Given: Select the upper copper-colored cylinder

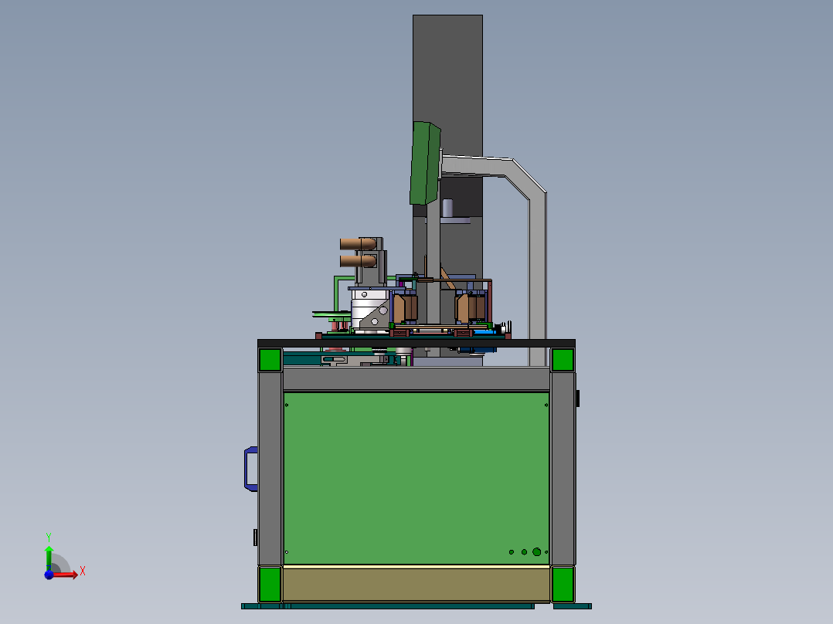Looking at the screenshot, I should (x=358, y=244).
